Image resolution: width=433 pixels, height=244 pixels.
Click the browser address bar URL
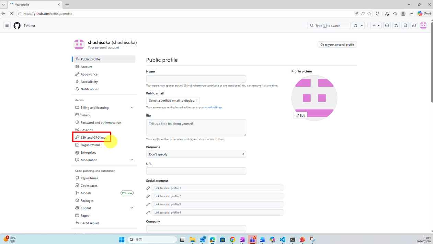click(x=48, y=14)
